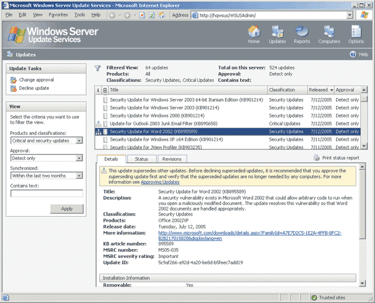Image resolution: width=375 pixels, height=303 pixels.
Task: Open the Computers toolbar icon
Action: tap(329, 32)
